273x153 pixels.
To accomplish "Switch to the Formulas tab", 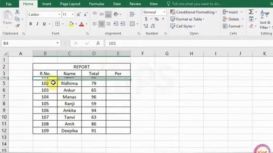I will pos(97,4).
